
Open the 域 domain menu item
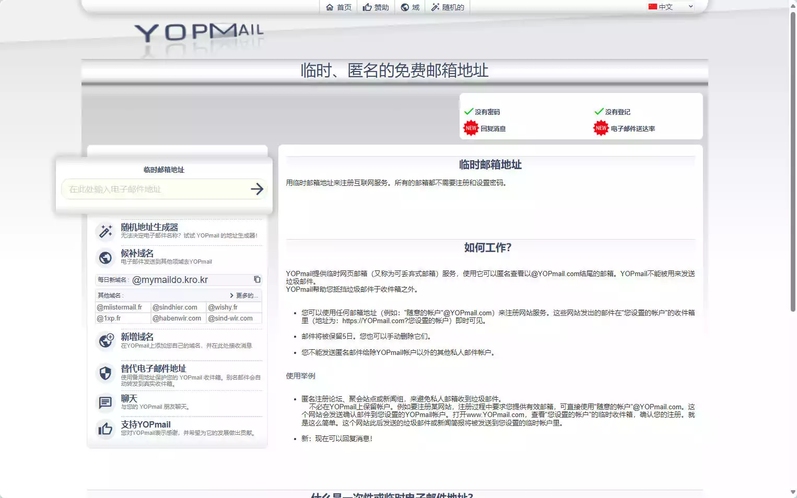[410, 7]
